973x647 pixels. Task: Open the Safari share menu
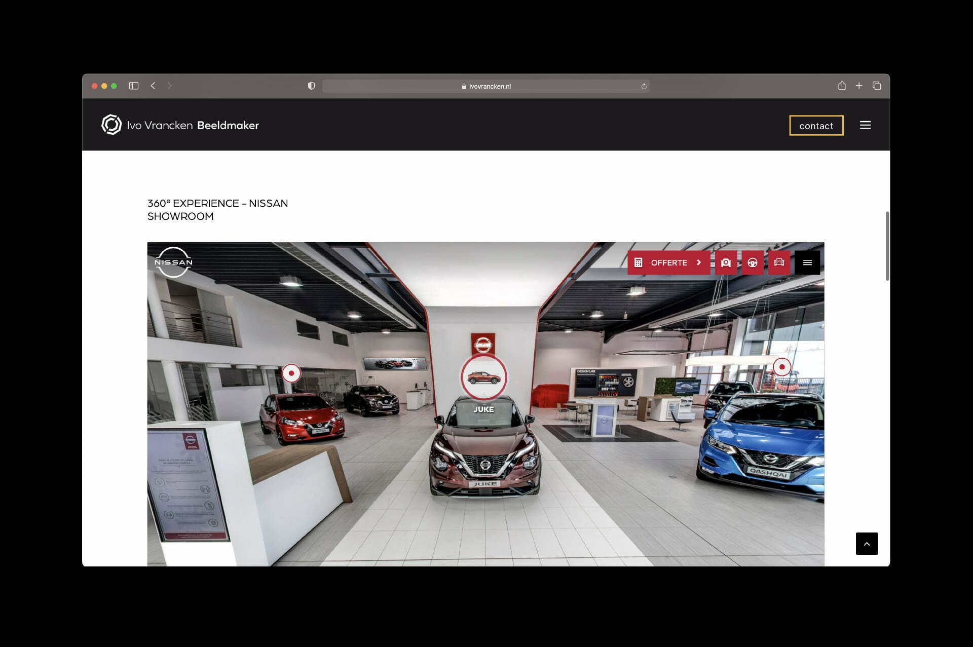842,86
